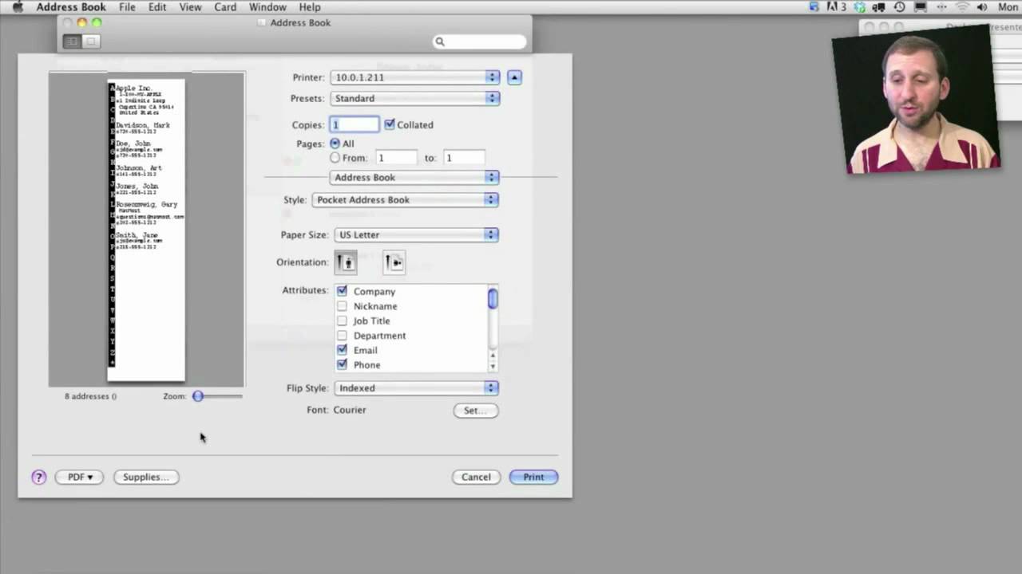Click the purple help question mark

(38, 477)
